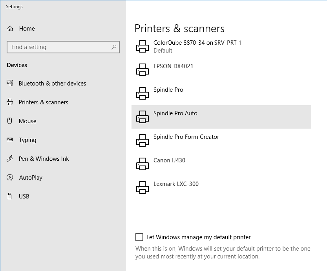Click the Default status under ColorQube
The image size is (327, 271).
coord(163,51)
